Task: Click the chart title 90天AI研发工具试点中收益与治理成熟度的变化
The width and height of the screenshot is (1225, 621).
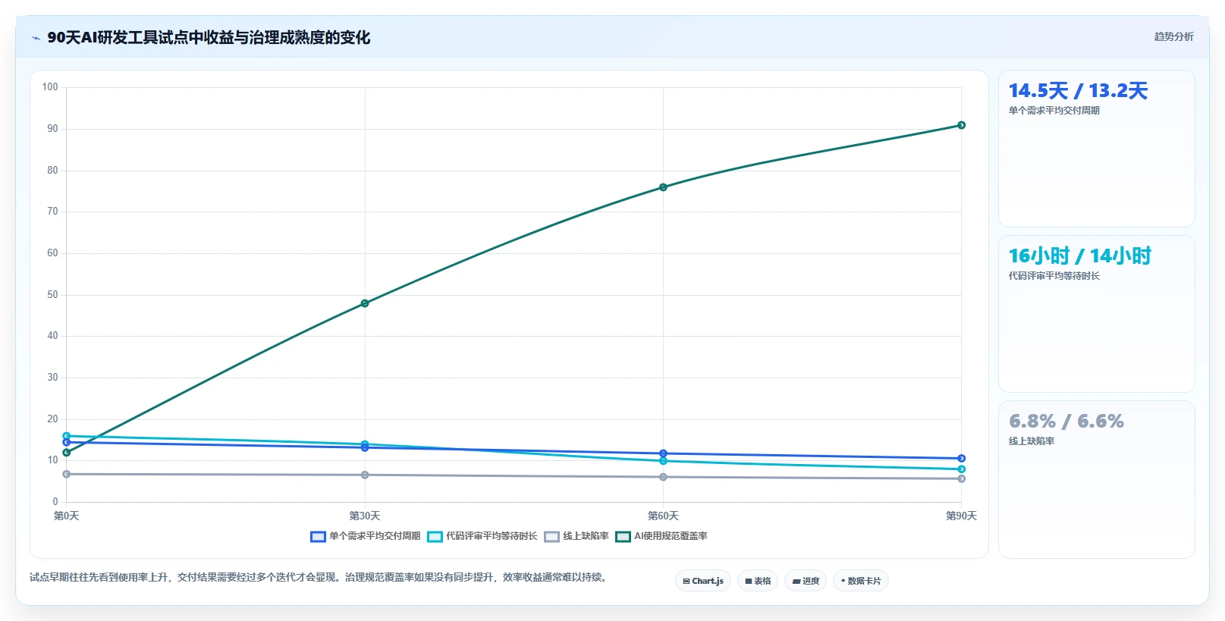Action: click(x=209, y=37)
